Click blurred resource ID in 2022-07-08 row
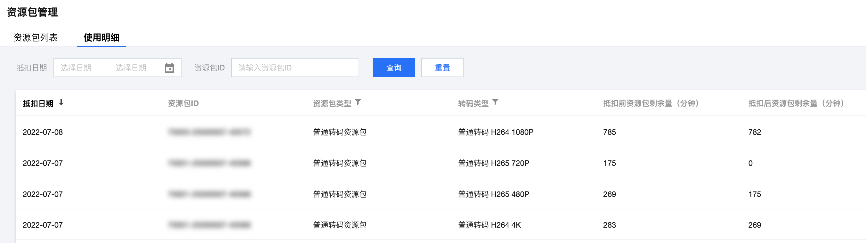The height and width of the screenshot is (243, 866). point(209,132)
